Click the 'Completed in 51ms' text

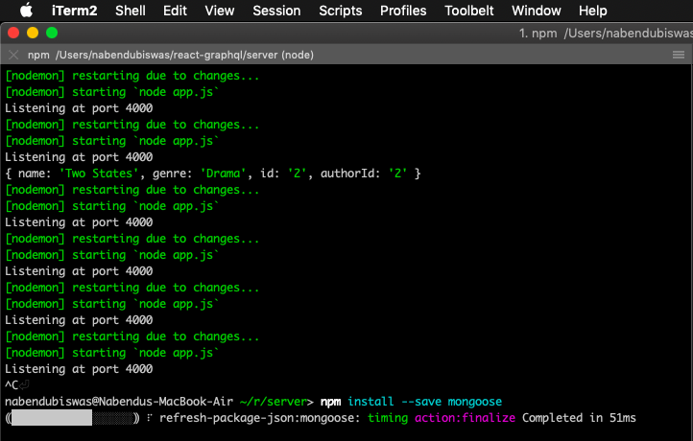(x=579, y=418)
